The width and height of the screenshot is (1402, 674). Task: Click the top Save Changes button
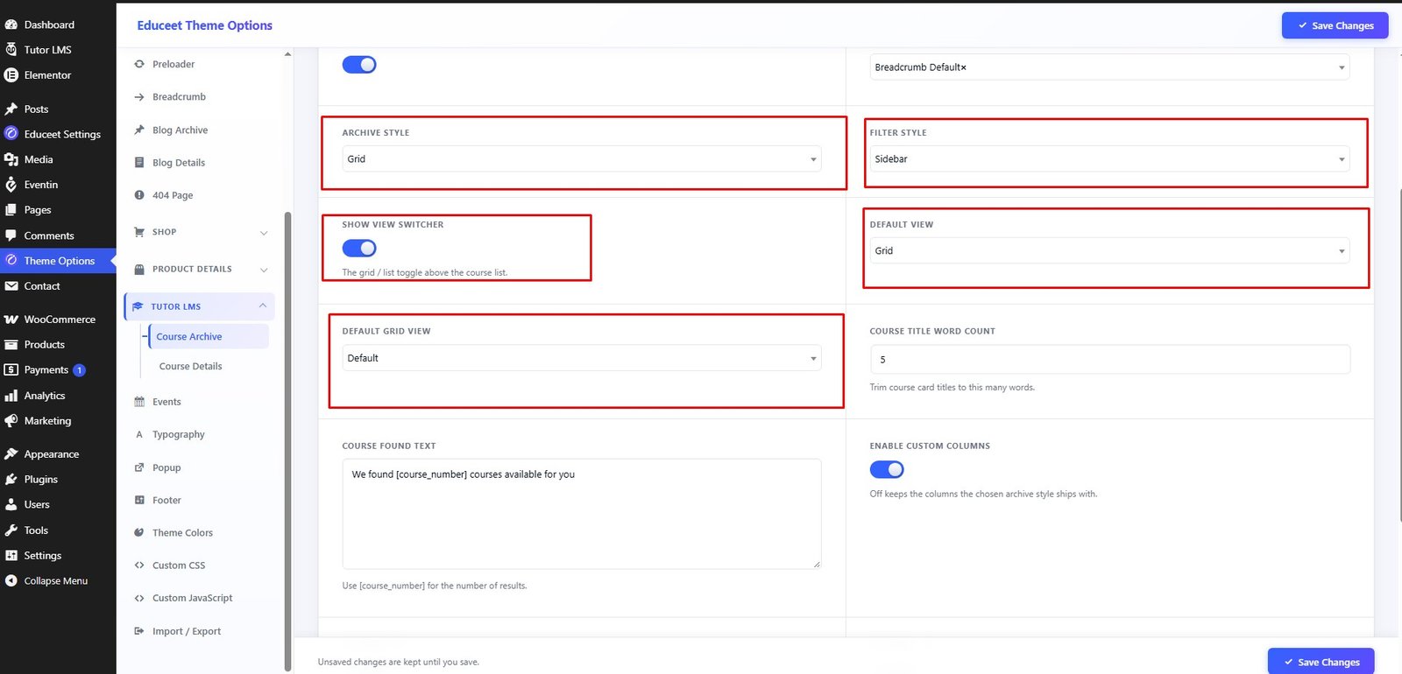(x=1335, y=25)
